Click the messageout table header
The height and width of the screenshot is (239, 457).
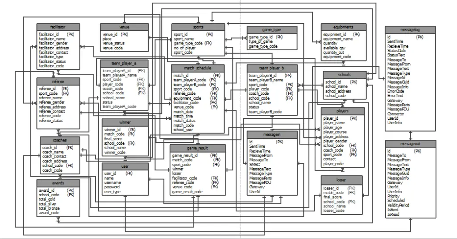(410, 143)
